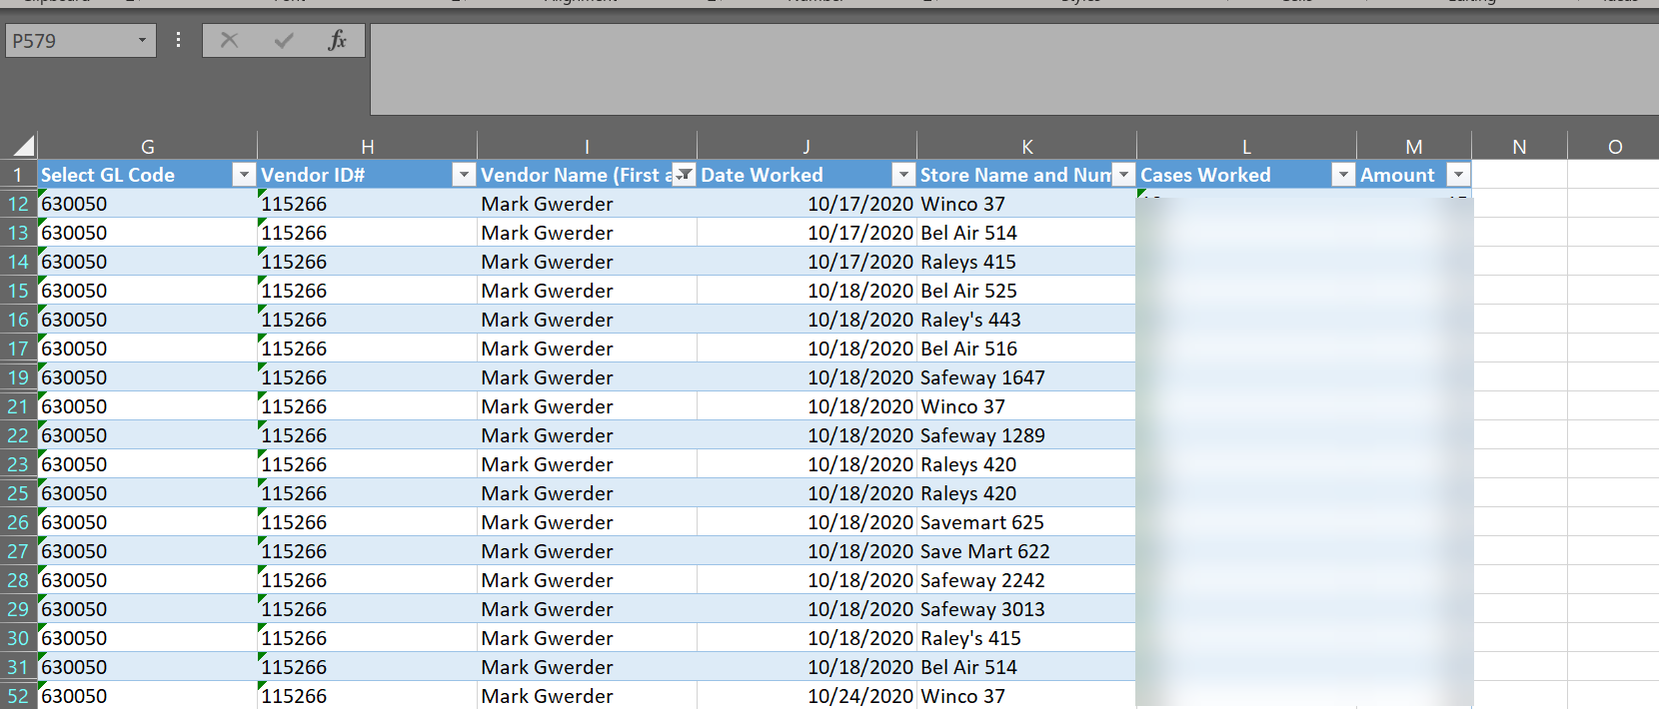Open the Cases Worked filter dropdown
Screen dimensions: 1659x709
coord(1343,175)
